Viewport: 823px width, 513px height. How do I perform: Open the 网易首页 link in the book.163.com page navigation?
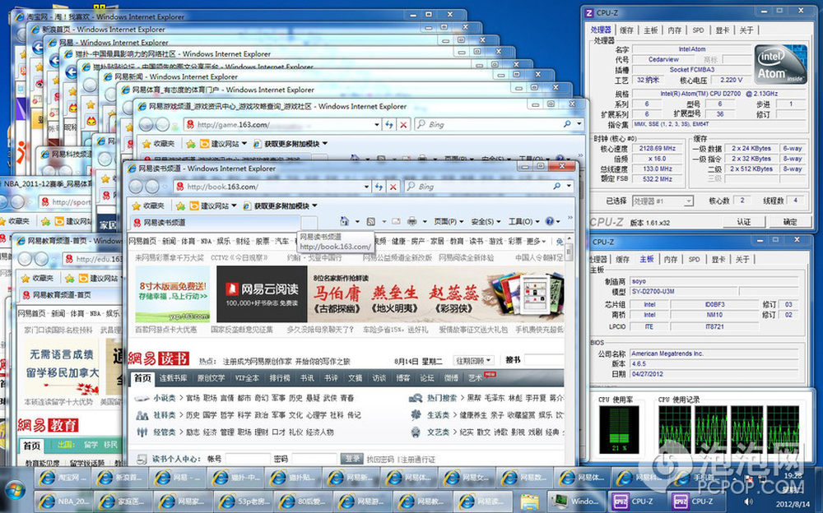(x=142, y=241)
